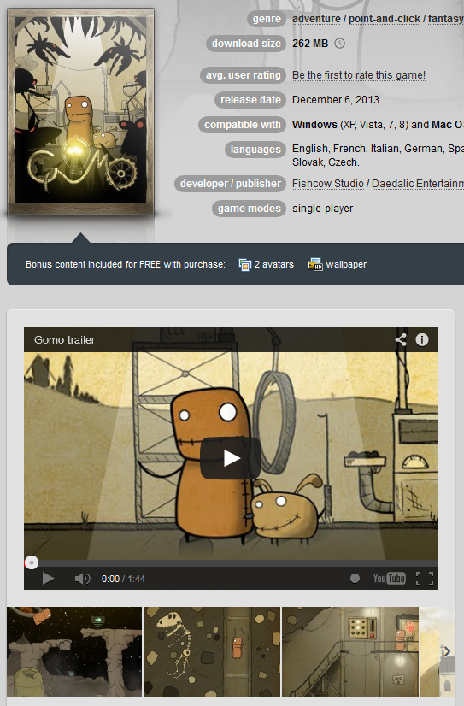This screenshot has width=464, height=706.
Task: Open the point-and-click genre link
Action: click(385, 19)
